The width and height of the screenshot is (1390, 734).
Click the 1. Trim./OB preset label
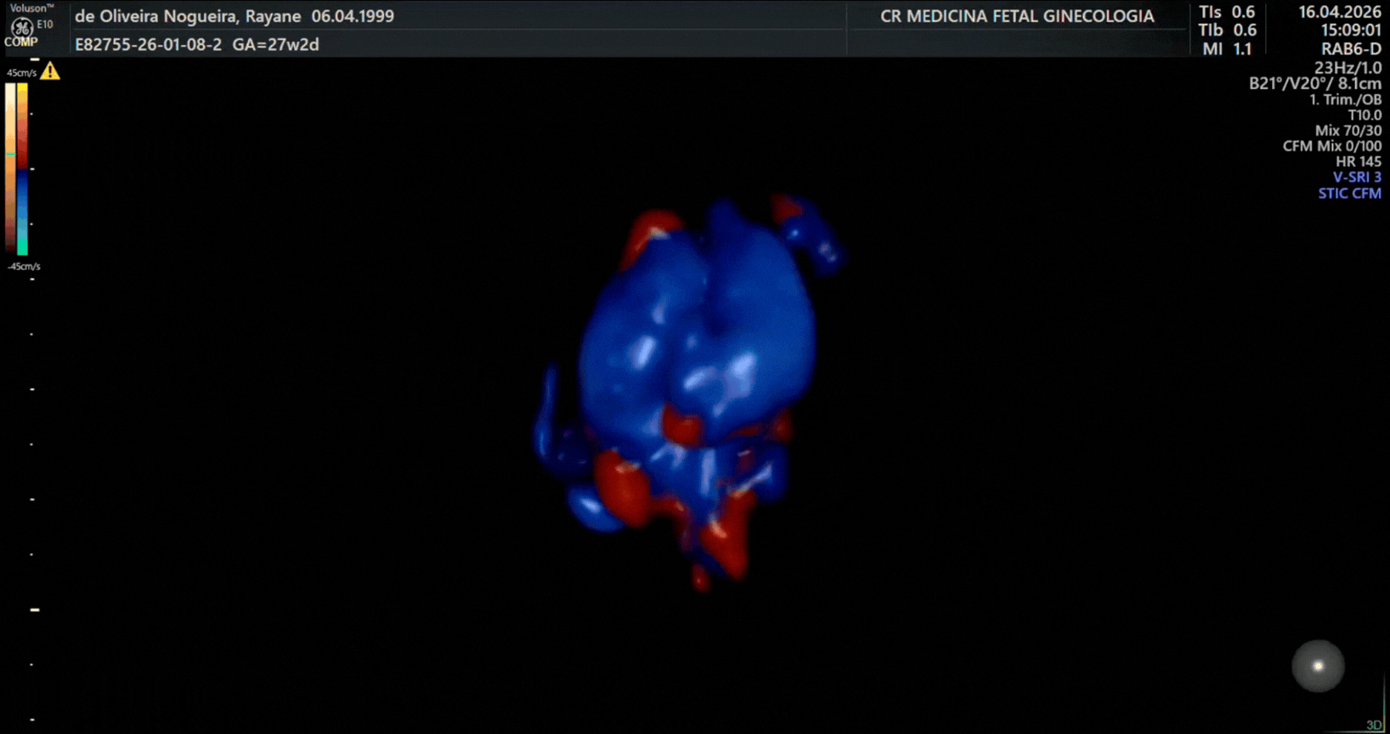coord(1345,100)
